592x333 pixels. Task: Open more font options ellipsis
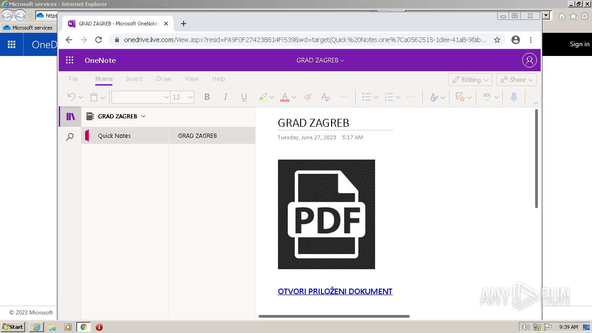click(x=344, y=97)
